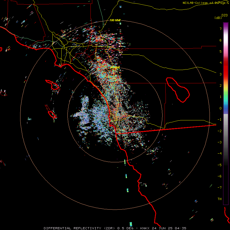Click the 4 value on color scale
The width and height of the screenshot is (230, 230).
click(x=221, y=63)
